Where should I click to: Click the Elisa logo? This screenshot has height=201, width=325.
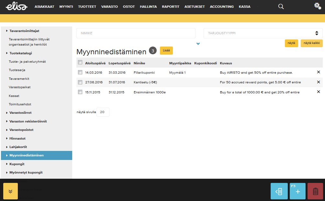click(x=17, y=6)
